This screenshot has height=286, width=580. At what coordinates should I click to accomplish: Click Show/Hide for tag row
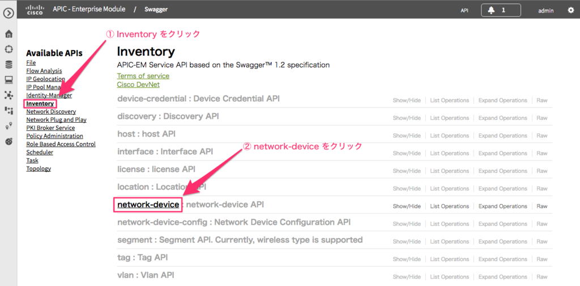(x=407, y=259)
